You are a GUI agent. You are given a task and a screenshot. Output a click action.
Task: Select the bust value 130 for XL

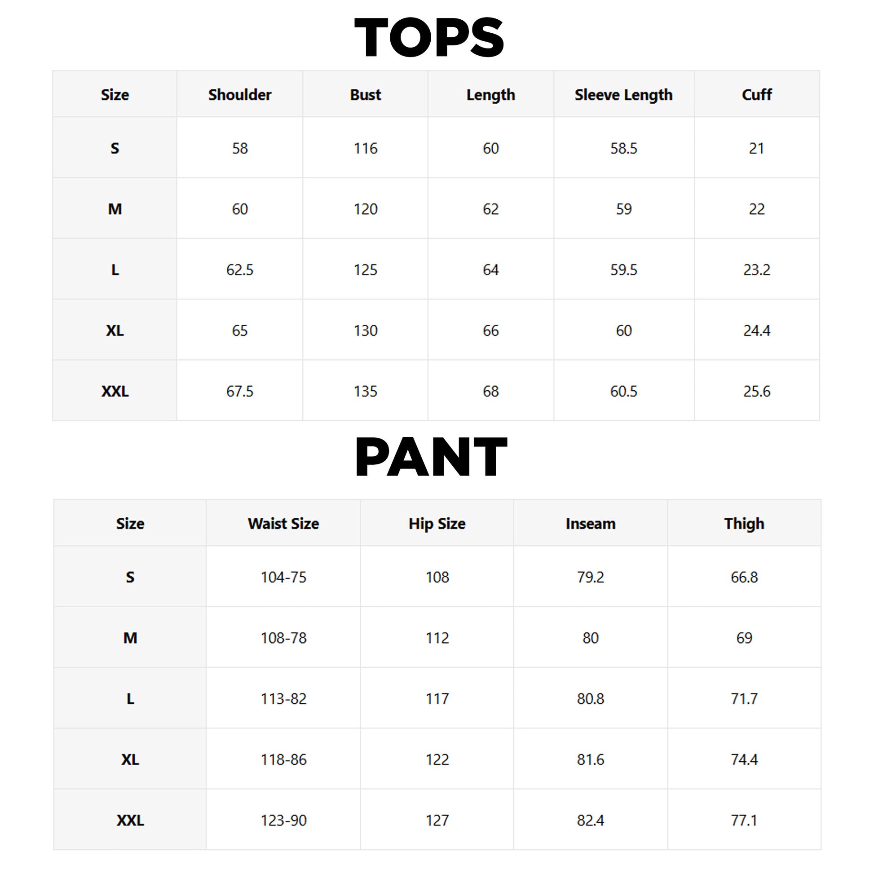[x=366, y=330]
